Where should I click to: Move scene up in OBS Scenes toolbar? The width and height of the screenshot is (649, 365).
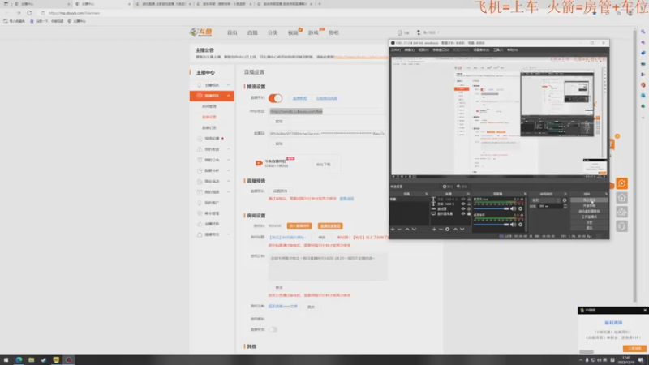[407, 229]
